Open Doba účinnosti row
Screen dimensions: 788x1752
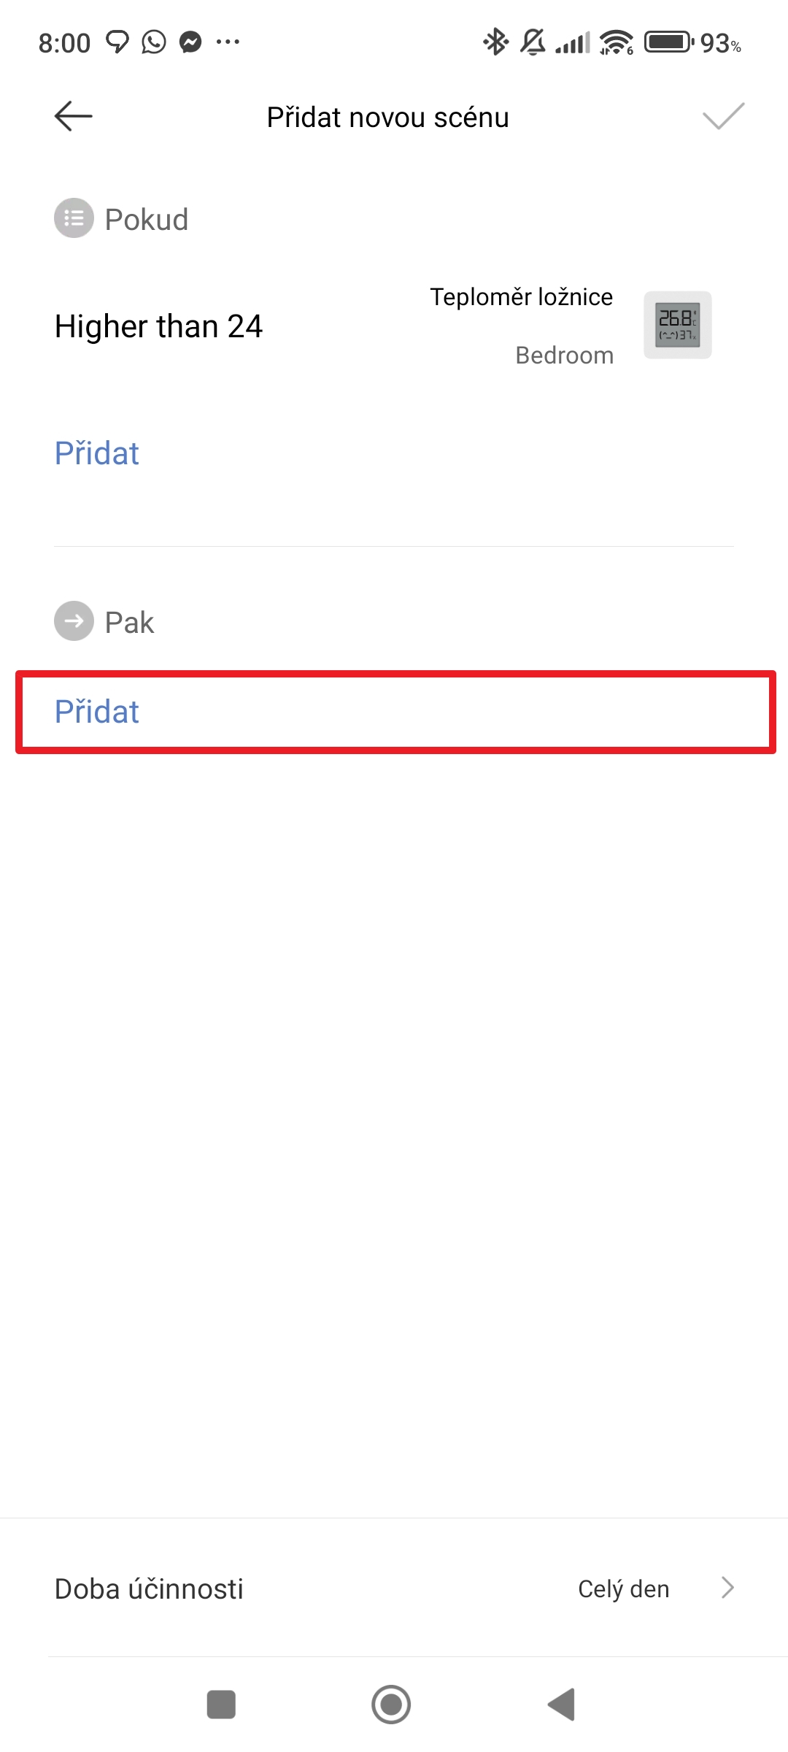150,1589
